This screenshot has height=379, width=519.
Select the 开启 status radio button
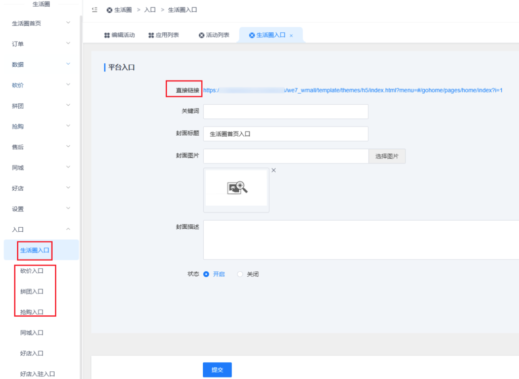(206, 274)
